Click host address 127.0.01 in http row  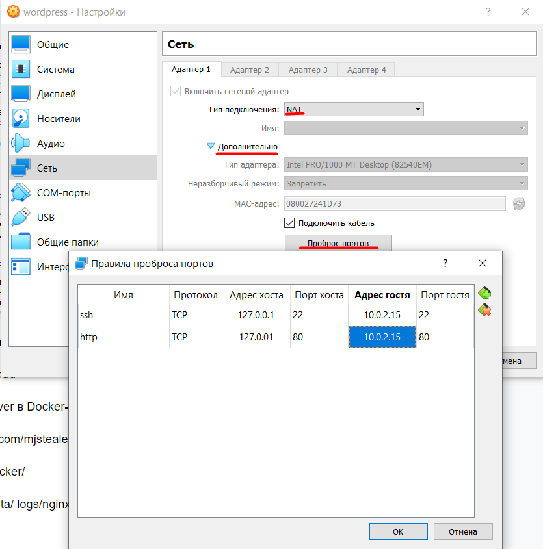point(256,337)
